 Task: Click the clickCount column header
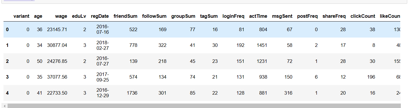(363, 16)
